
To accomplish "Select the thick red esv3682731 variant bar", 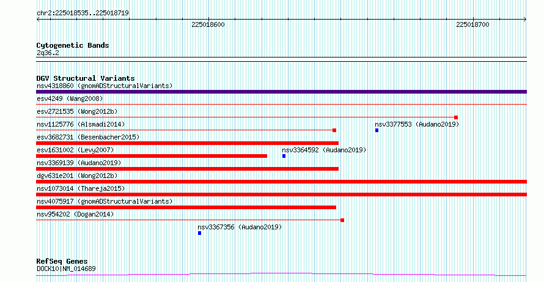I will click(x=188, y=143).
